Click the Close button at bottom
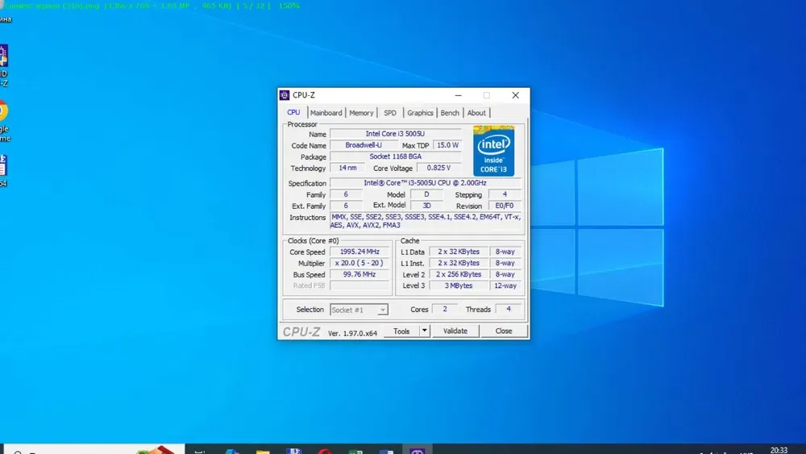 point(504,331)
